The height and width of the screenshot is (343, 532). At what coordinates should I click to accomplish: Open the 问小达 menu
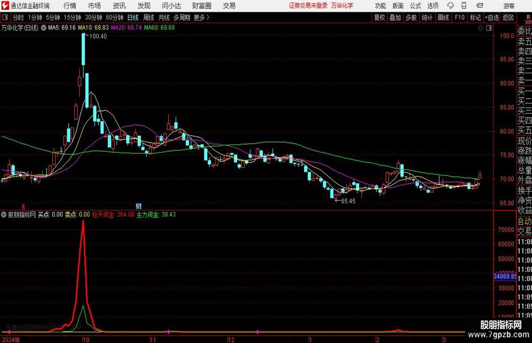pos(171,6)
